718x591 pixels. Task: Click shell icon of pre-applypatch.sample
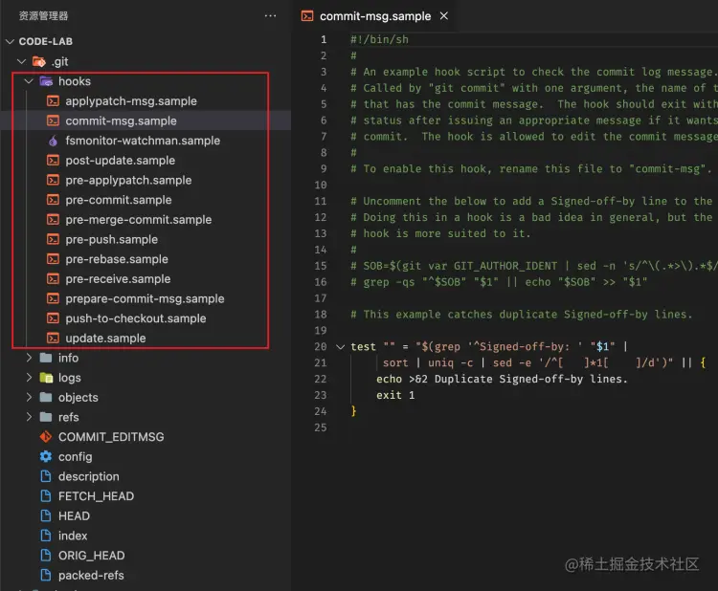pos(53,180)
